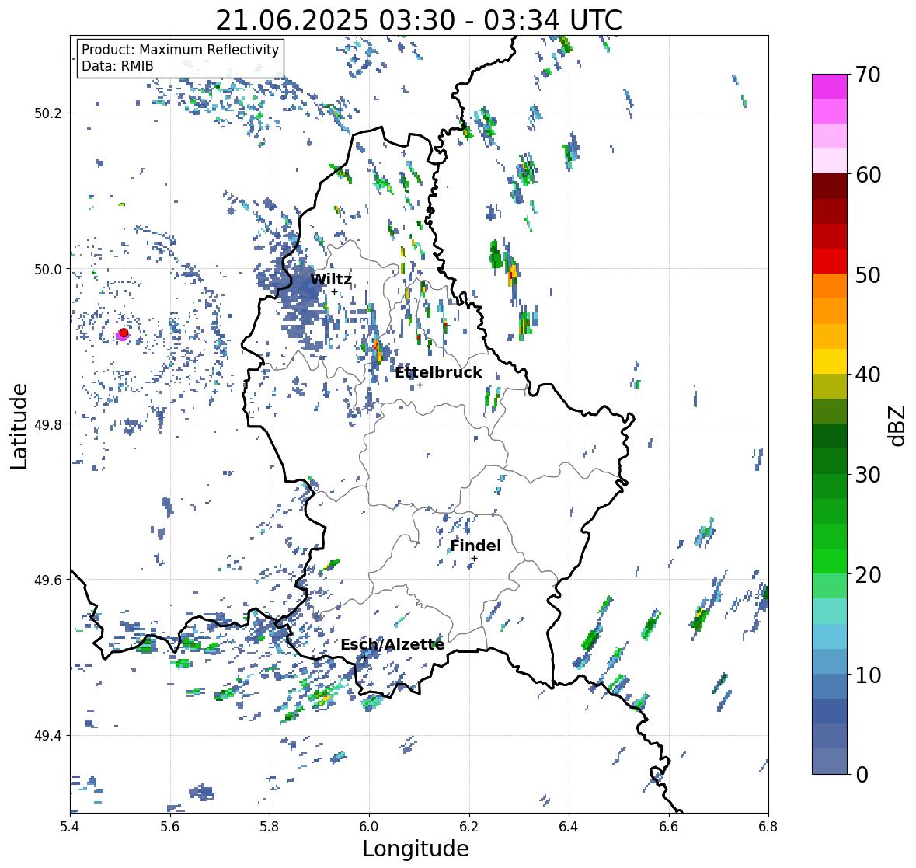Pick the yellow colorbar segment near 40
The height and width of the screenshot is (868, 916).
click(830, 361)
